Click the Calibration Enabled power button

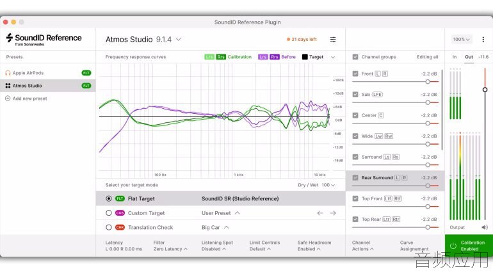pyautogui.click(x=453, y=246)
